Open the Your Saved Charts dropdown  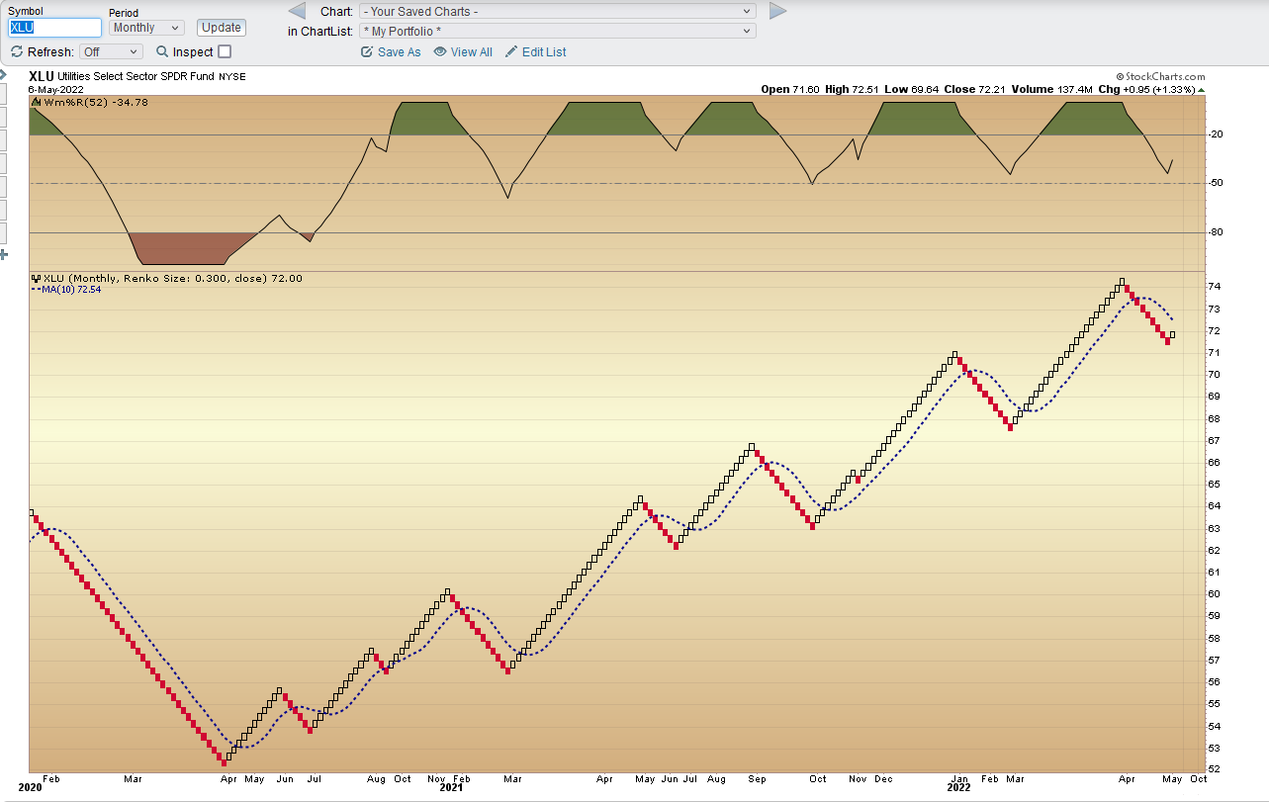pos(558,11)
